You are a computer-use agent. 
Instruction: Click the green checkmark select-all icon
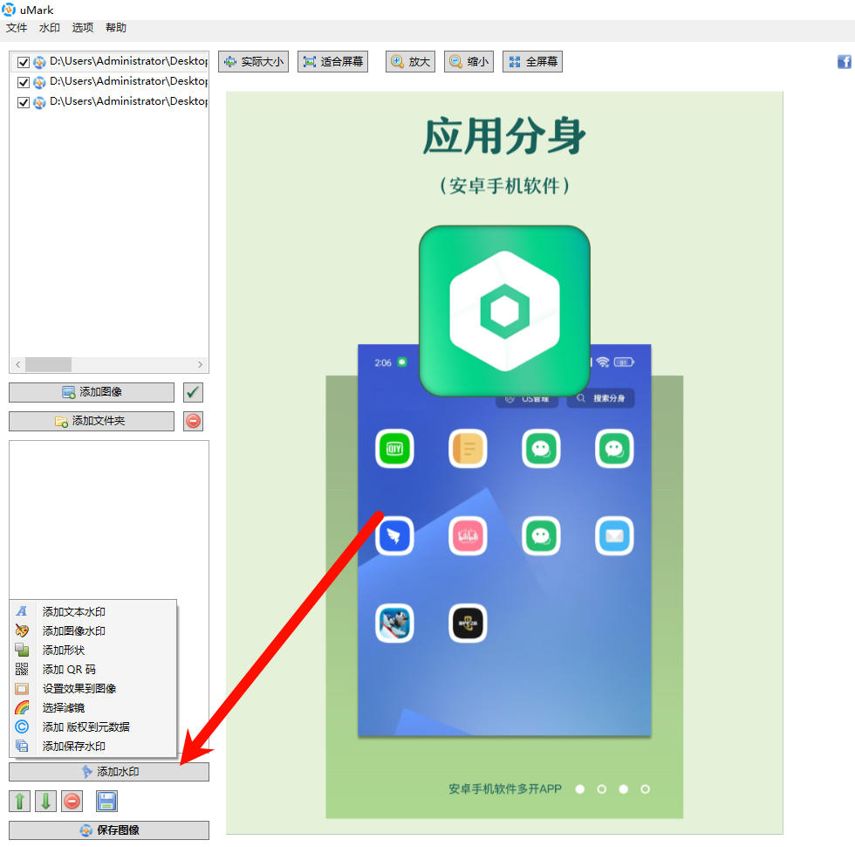193,392
